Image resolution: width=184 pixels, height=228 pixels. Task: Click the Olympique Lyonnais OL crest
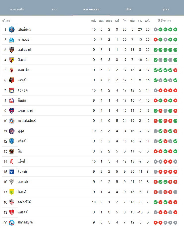point(11,90)
